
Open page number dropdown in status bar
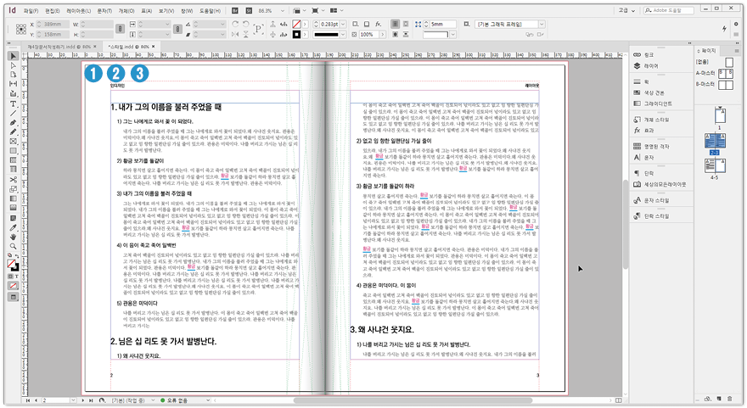click(x=73, y=400)
